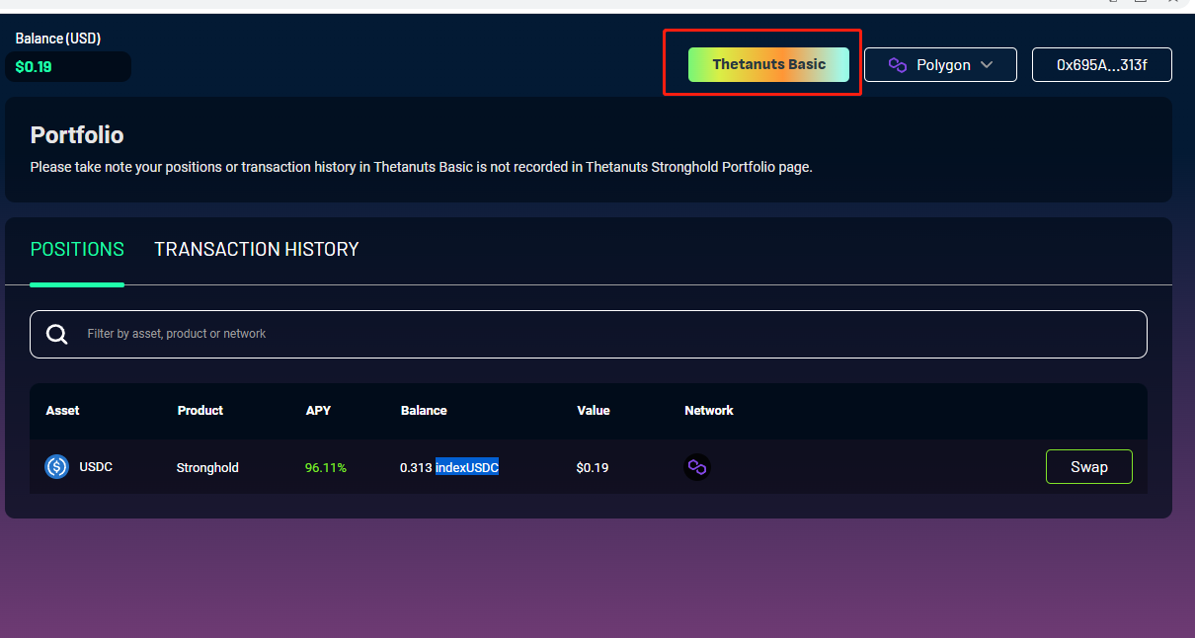Click the 0.313 balance amount
This screenshot has width=1195, height=638.
click(416, 467)
